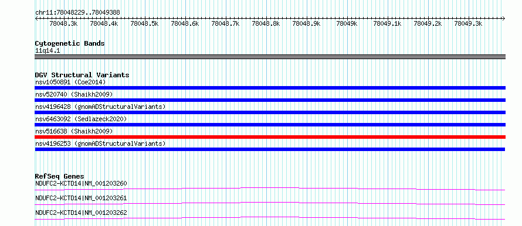
Task: Open nsv4196428 gnomAD variant label
Action: click(x=100, y=107)
